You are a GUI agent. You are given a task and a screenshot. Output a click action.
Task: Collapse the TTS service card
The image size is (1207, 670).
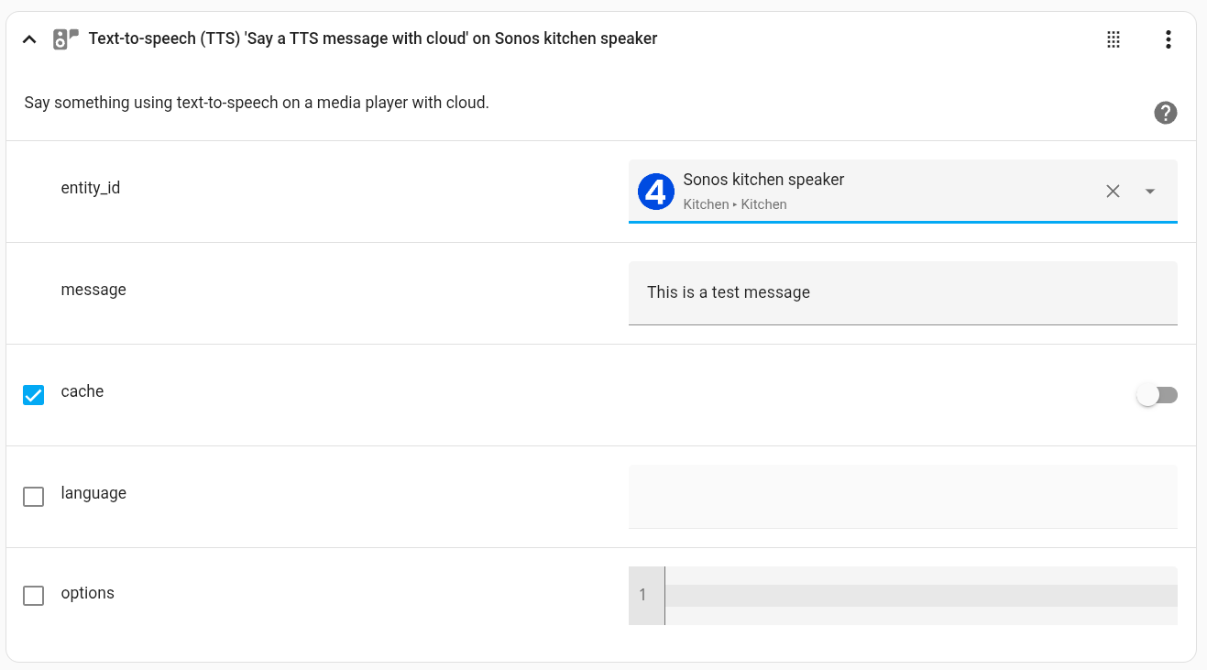coord(29,38)
